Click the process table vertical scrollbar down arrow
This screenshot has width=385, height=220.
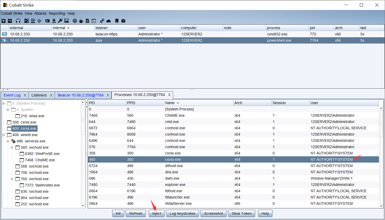[x=381, y=206]
